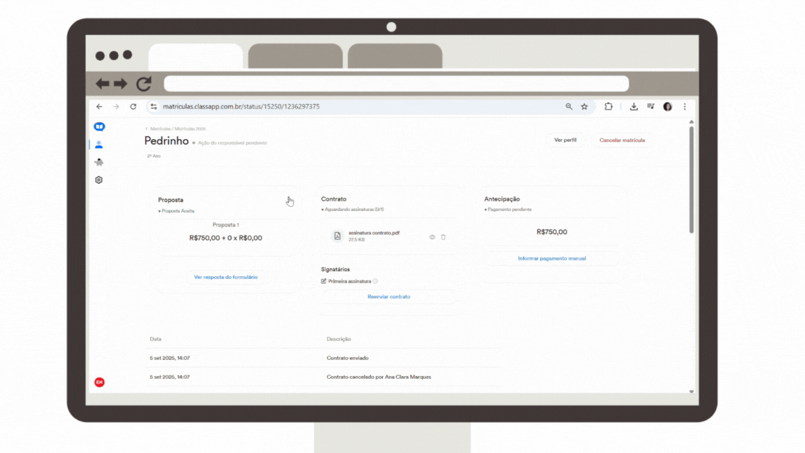Open the browser three-dot menu
The image size is (805, 453).
[x=684, y=107]
